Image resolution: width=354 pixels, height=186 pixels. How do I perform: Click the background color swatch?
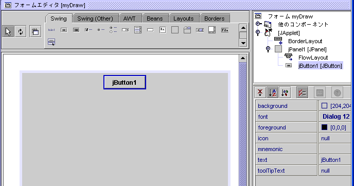(324, 106)
